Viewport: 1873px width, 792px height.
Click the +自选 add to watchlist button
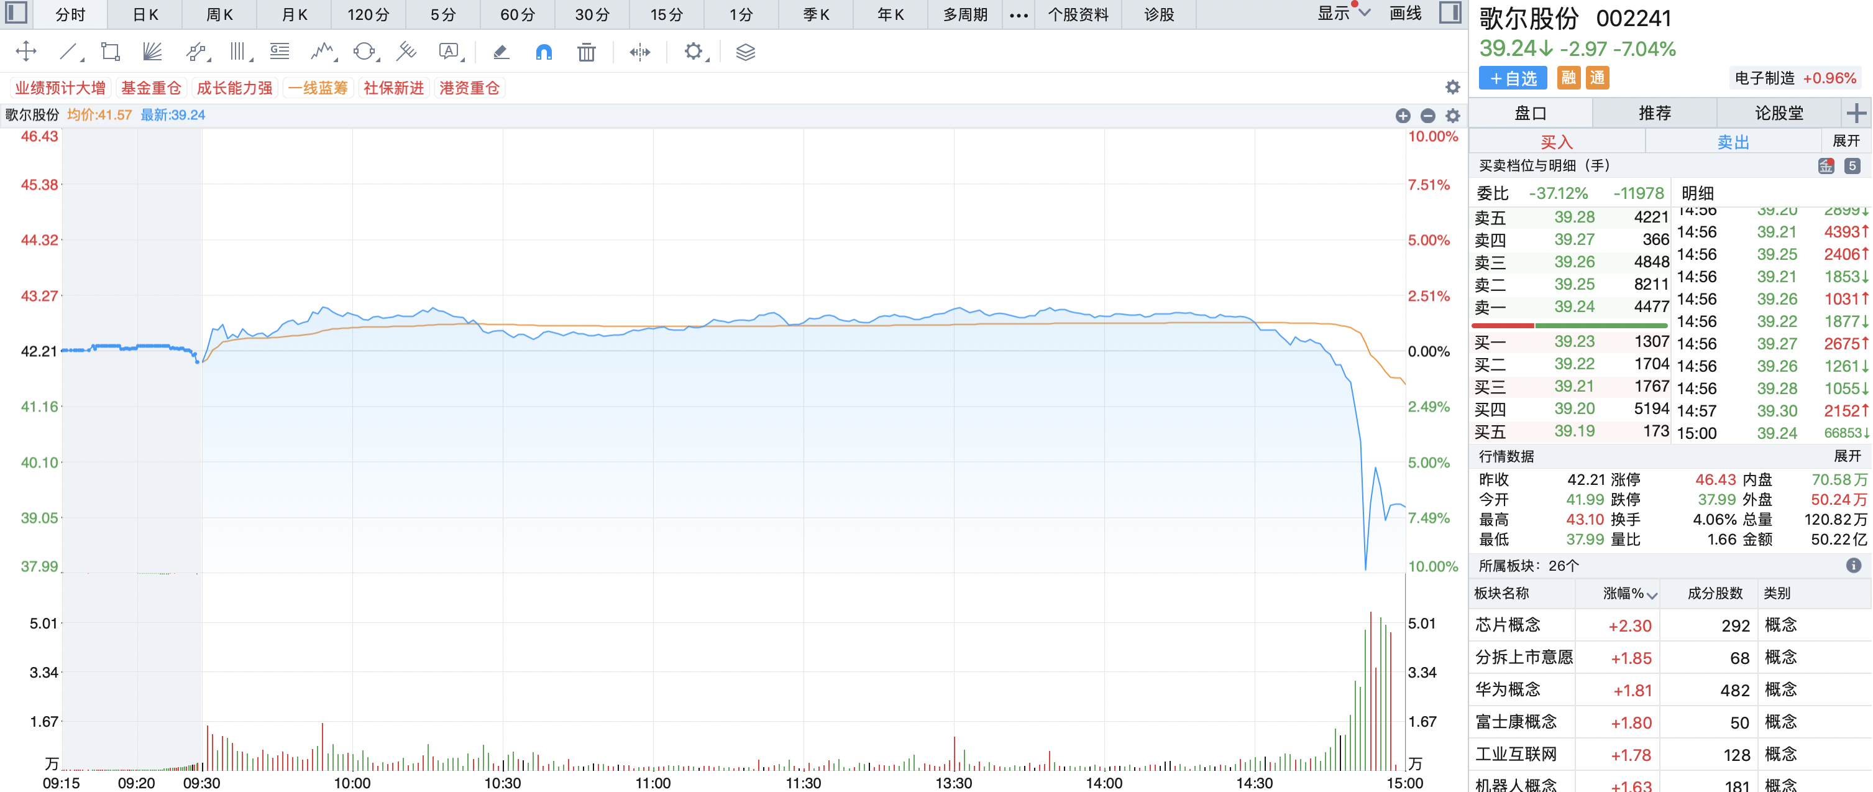pos(1513,78)
